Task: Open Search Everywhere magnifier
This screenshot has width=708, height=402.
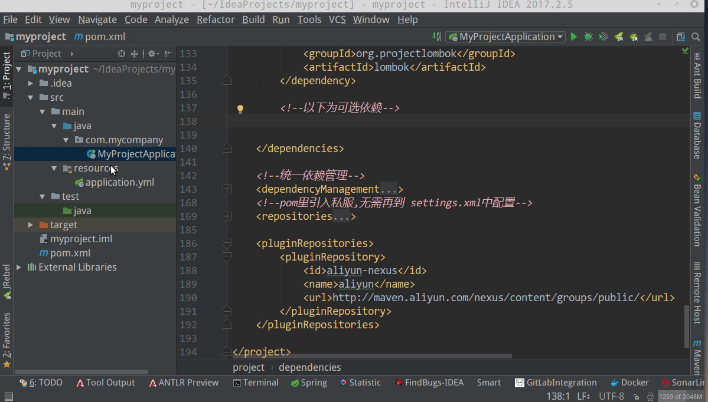Action: click(x=696, y=37)
